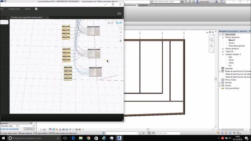Click Dynamo's zoom to fit icon
The height and width of the screenshot is (141, 251).
(x=121, y=29)
